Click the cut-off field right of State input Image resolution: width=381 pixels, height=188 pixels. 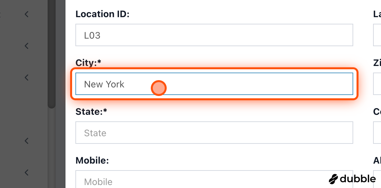(x=377, y=133)
